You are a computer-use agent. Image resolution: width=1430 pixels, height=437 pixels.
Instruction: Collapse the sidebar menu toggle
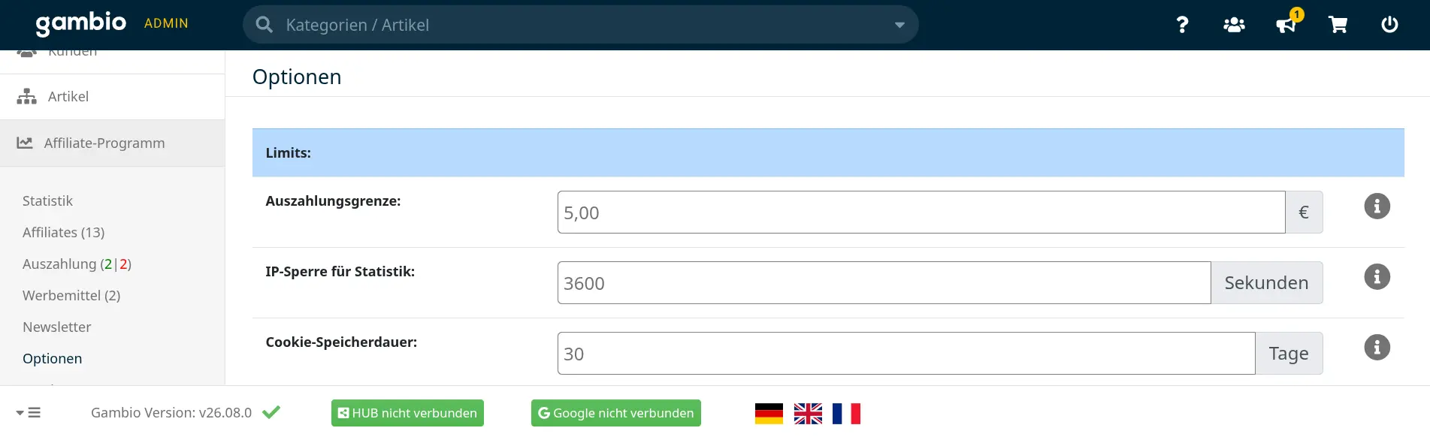[x=29, y=413]
